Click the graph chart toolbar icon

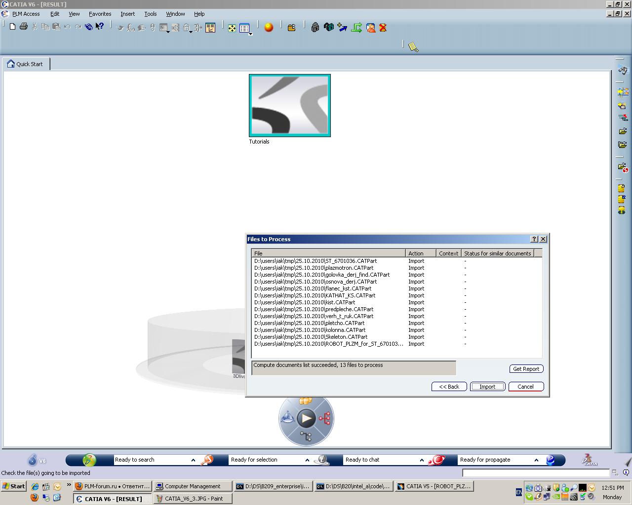pos(210,28)
